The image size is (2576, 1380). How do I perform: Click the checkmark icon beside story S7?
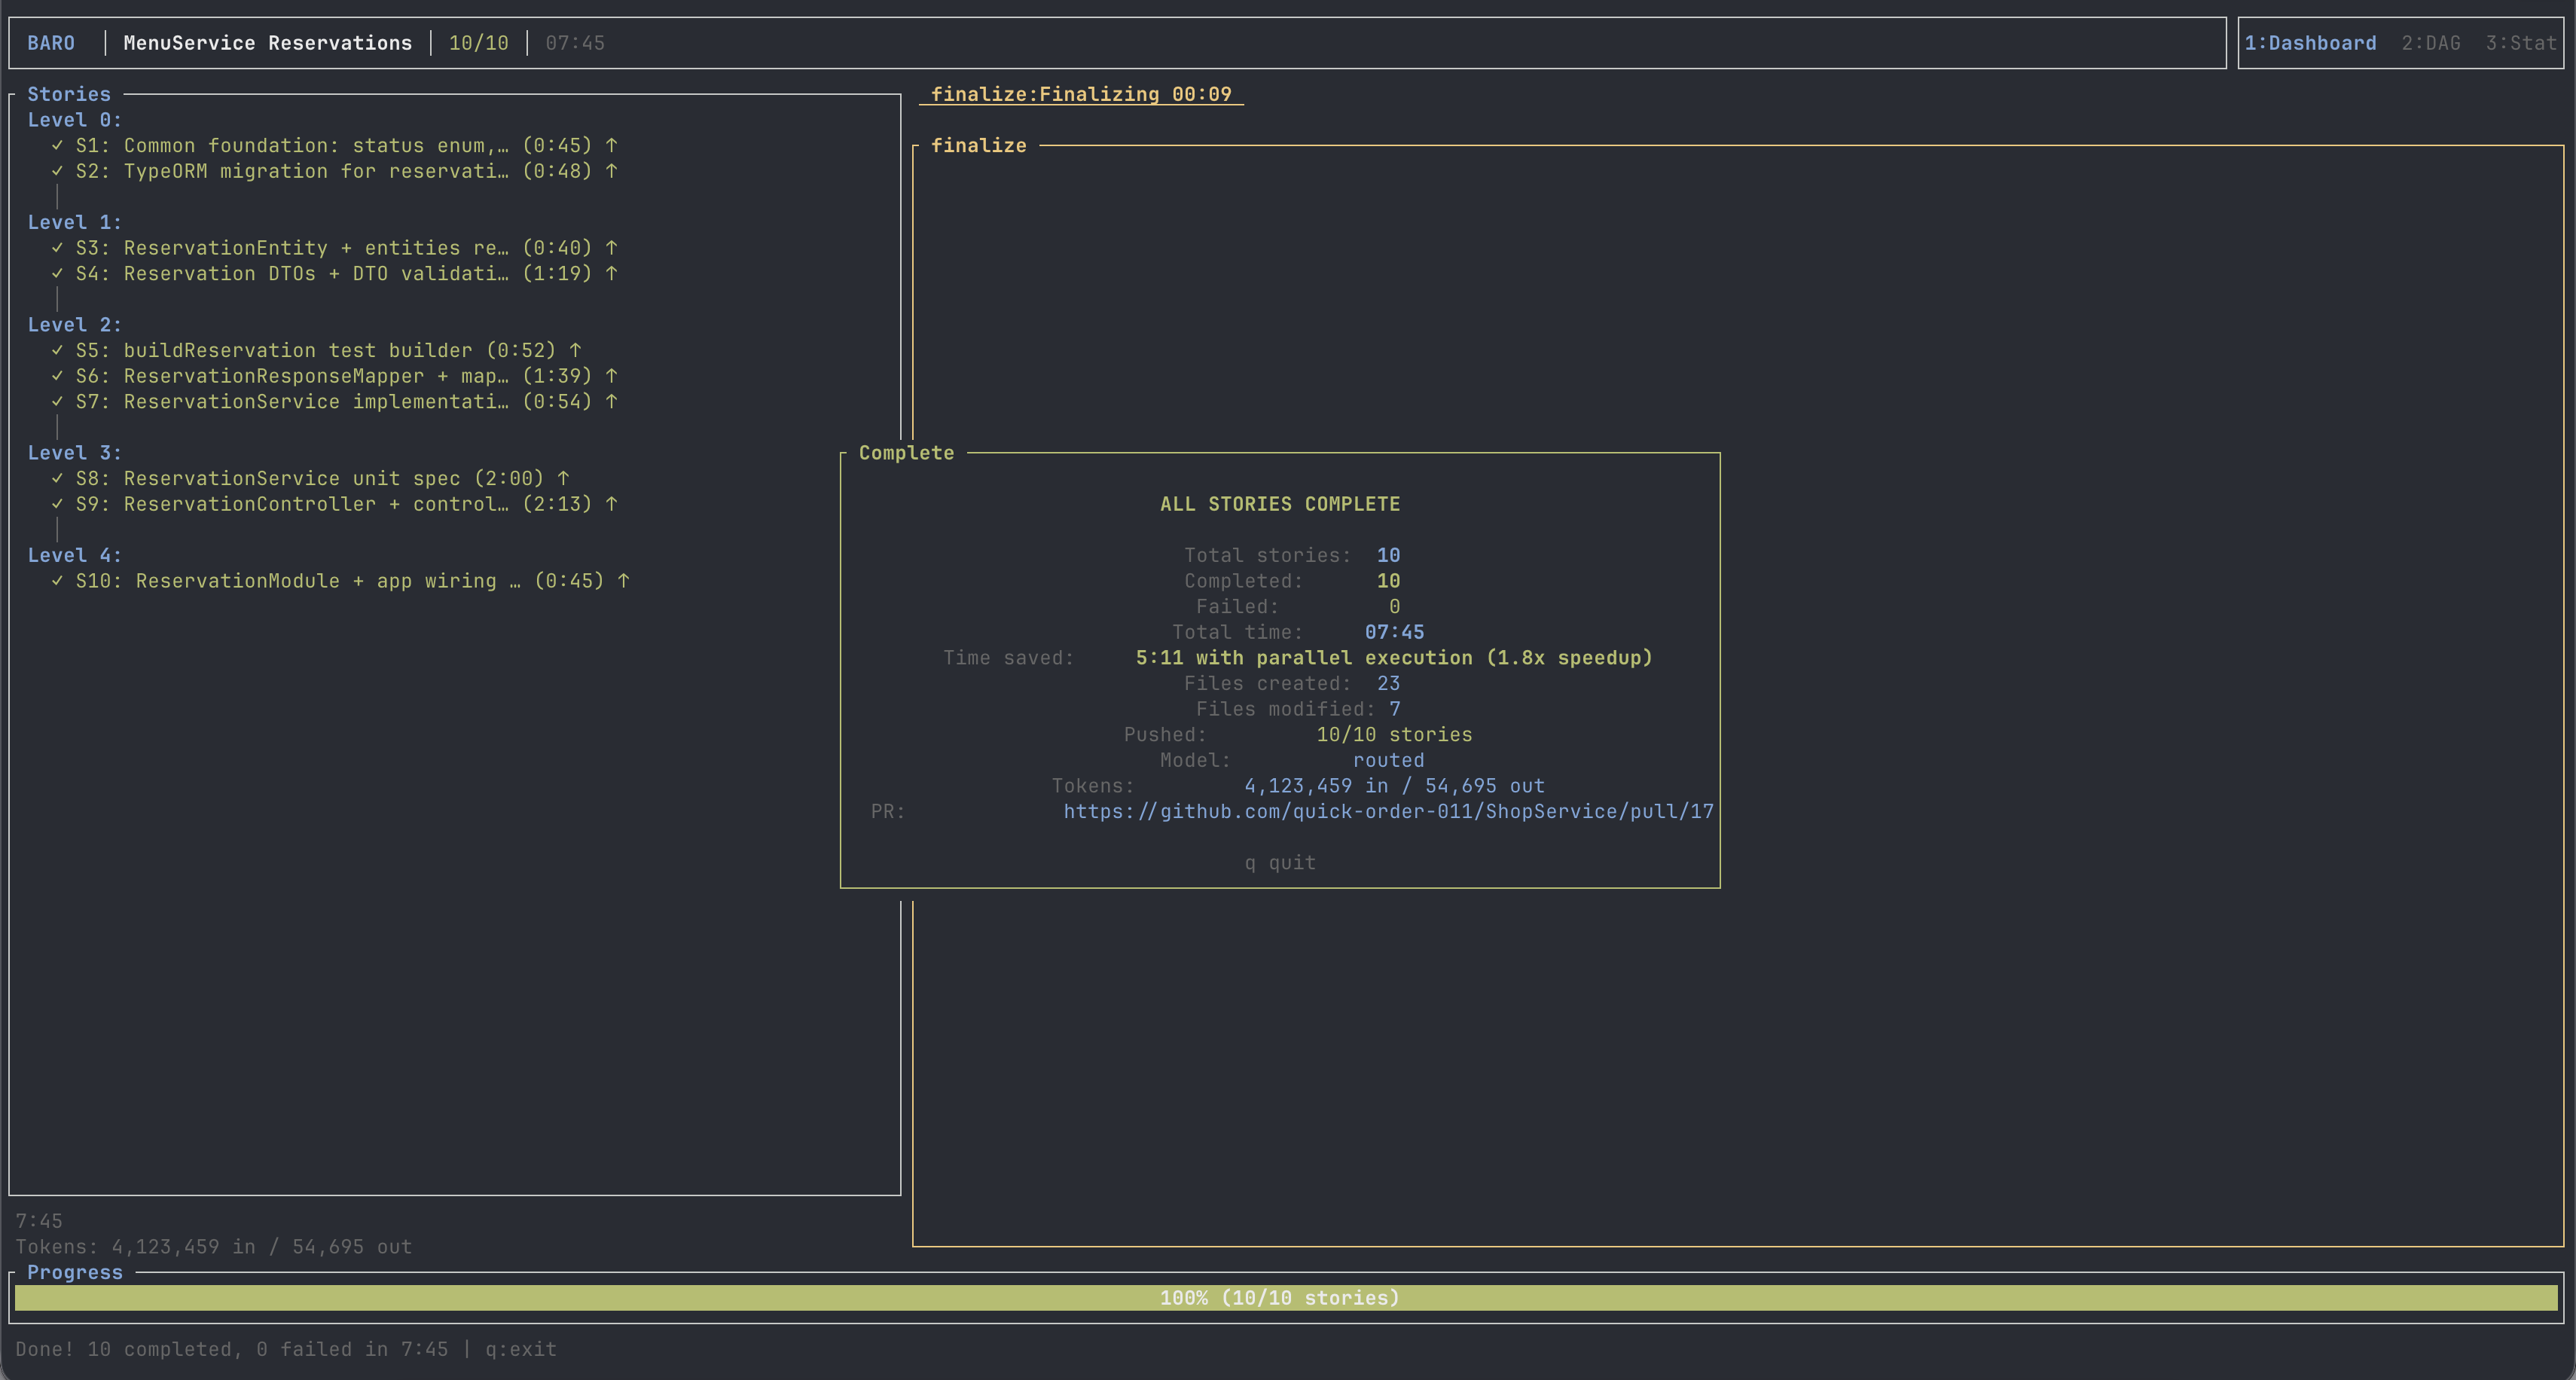point(57,402)
